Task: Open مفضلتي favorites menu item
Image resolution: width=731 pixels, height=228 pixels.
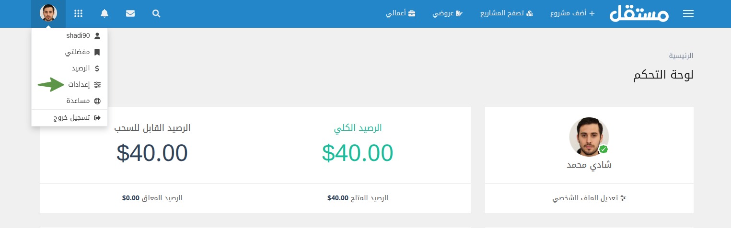Action: [82, 52]
